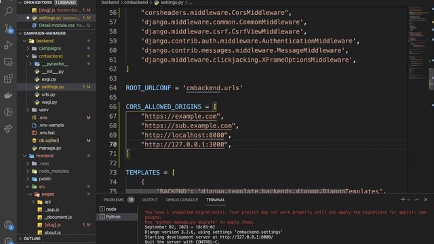Open the Search view in activity bar

[8, 12]
